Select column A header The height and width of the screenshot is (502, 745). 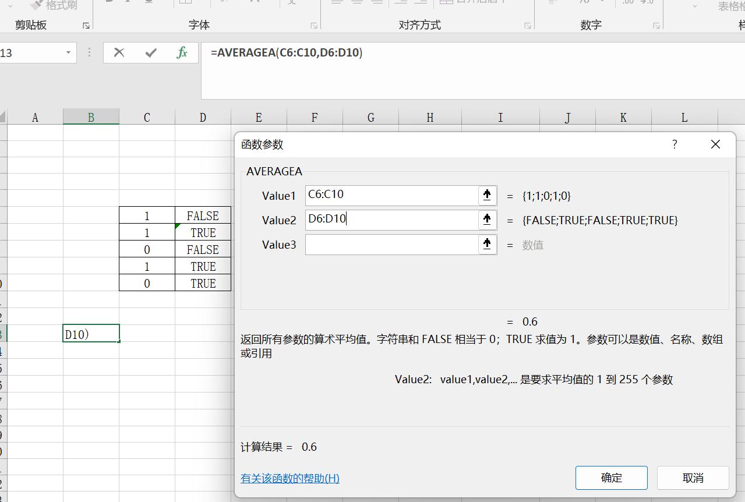point(35,118)
